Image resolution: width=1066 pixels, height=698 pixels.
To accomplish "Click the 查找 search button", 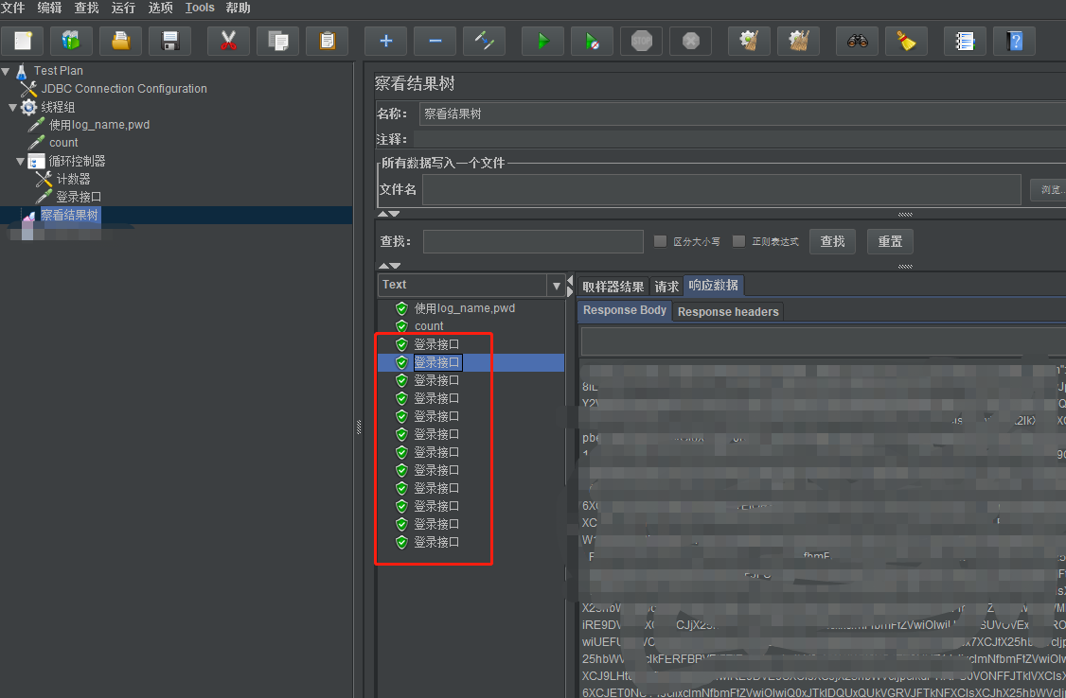I will pos(832,241).
